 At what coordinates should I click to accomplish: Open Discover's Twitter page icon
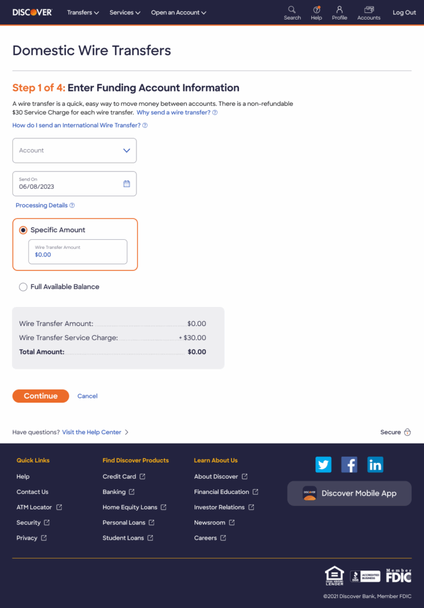[x=323, y=465]
